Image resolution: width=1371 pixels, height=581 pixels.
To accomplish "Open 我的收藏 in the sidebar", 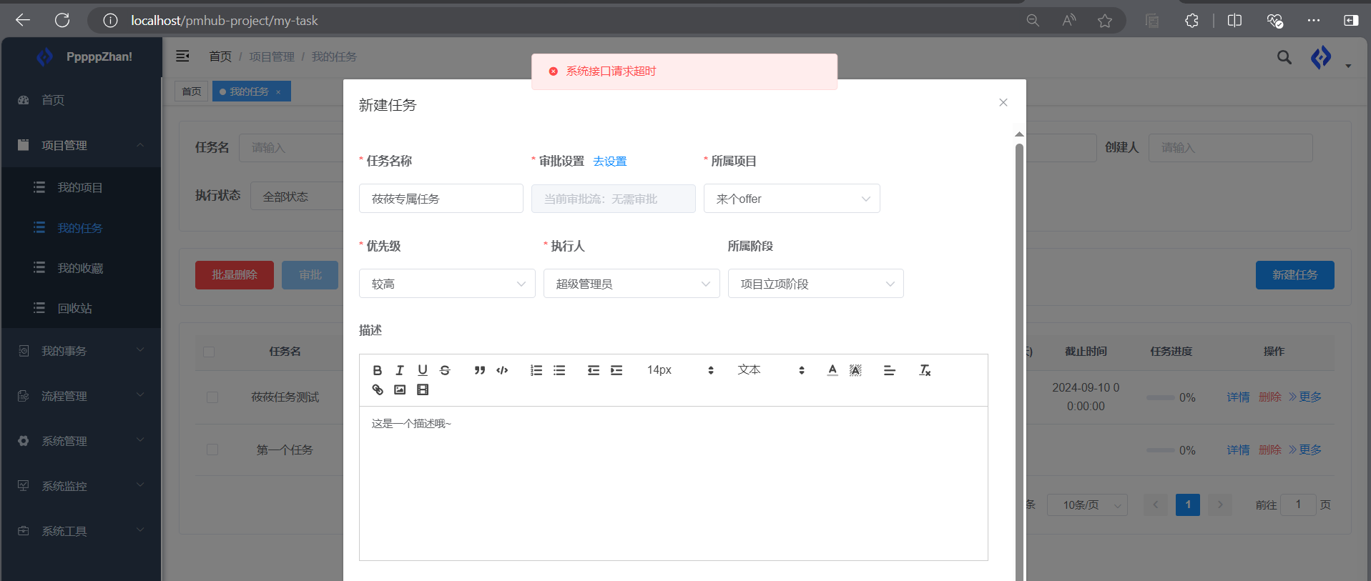I will coord(82,268).
